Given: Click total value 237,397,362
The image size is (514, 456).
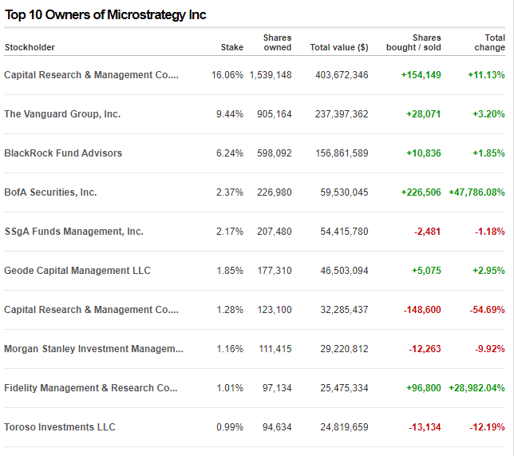Looking at the screenshot, I should [342, 114].
